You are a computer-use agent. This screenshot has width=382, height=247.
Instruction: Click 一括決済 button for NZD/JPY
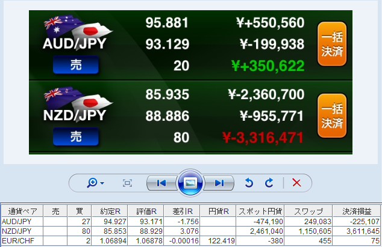[332, 116]
